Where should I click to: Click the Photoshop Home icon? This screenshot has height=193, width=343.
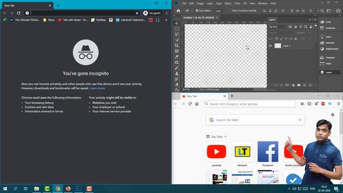pos(178,11)
